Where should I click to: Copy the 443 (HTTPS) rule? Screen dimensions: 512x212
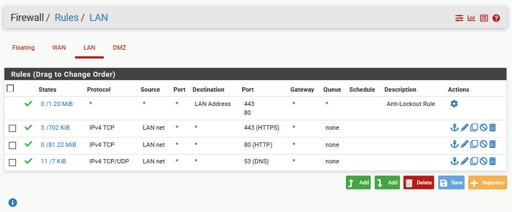coord(474,128)
